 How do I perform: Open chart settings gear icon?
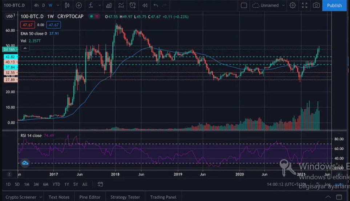[293, 5]
